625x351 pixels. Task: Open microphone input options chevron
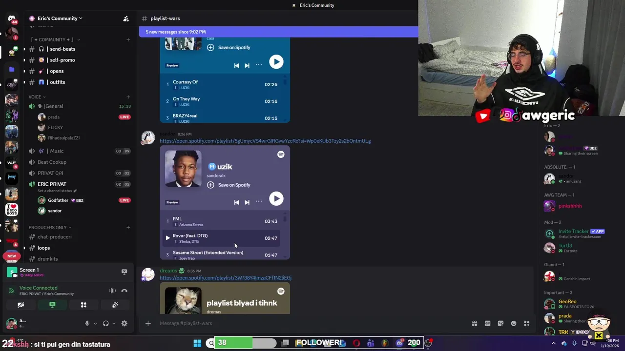point(95,323)
